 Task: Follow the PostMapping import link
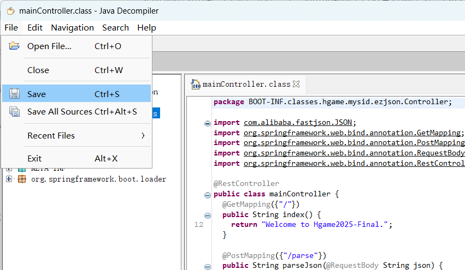pos(355,143)
